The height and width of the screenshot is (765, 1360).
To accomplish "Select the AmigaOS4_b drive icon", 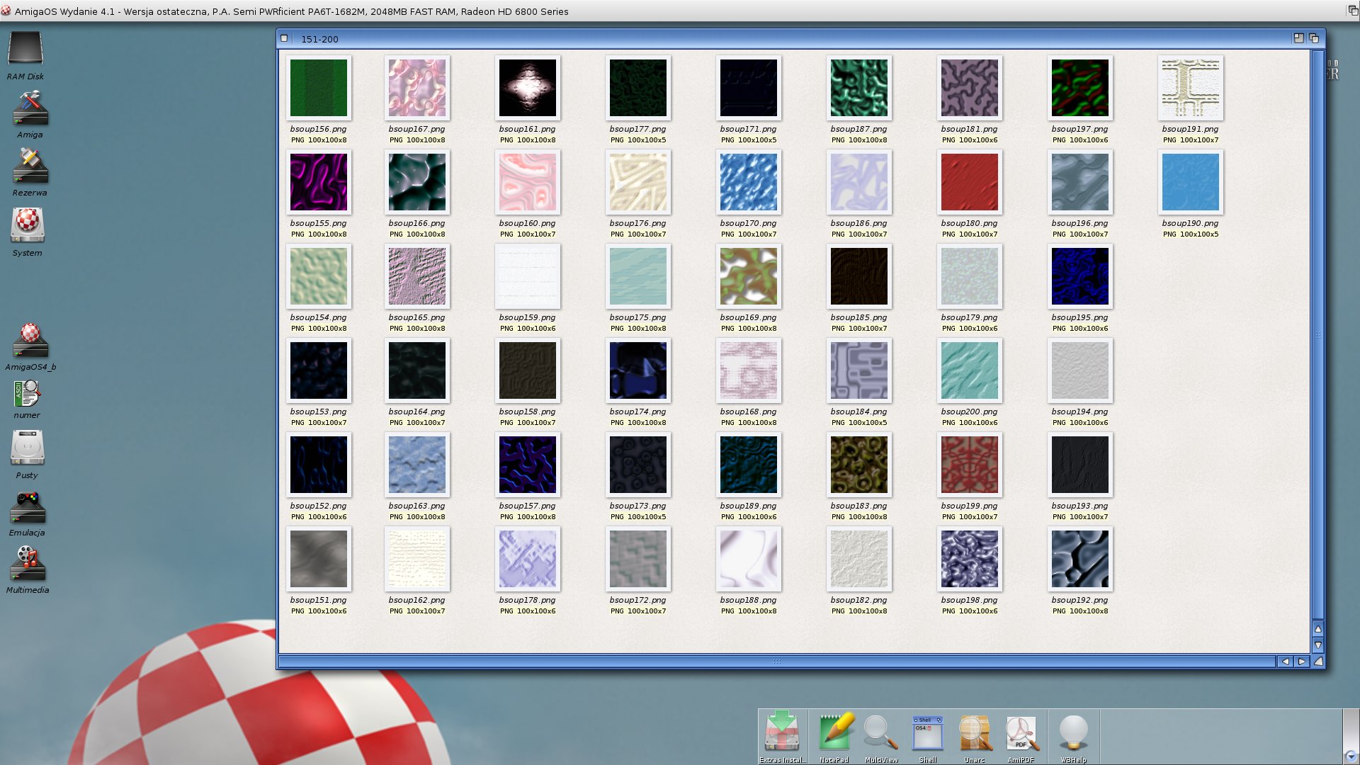I will click(x=30, y=340).
